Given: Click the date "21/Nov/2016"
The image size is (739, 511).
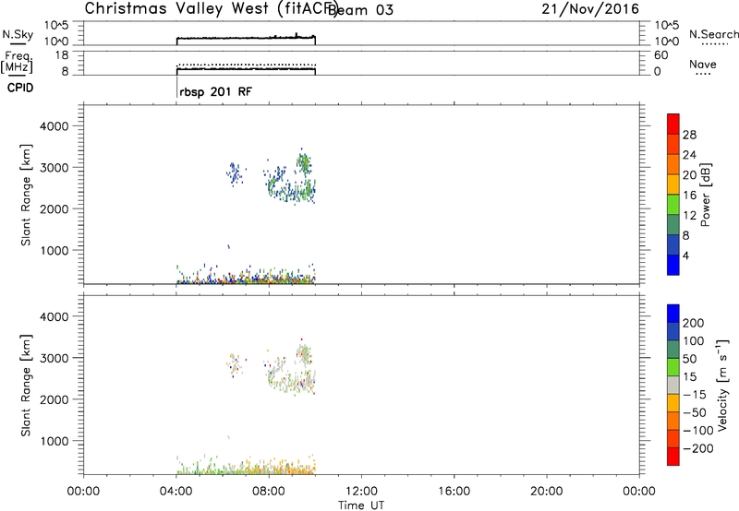Looking at the screenshot, I should click(590, 9).
